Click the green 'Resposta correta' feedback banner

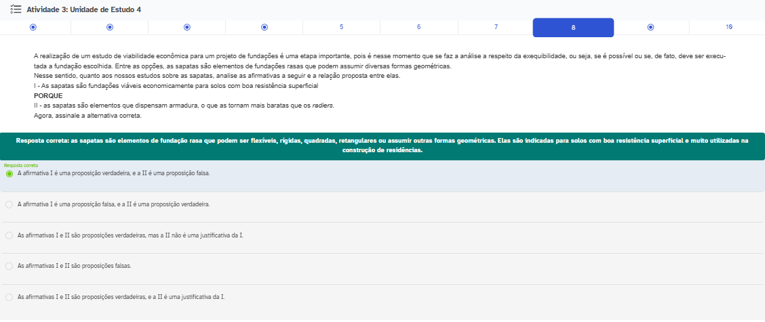pos(382,145)
